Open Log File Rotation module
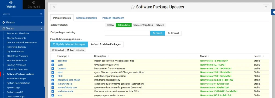 coord(15,52)
